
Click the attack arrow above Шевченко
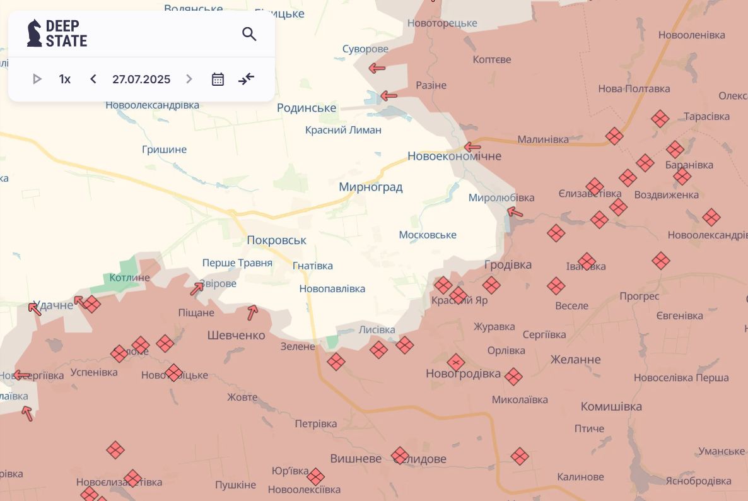coord(252,312)
